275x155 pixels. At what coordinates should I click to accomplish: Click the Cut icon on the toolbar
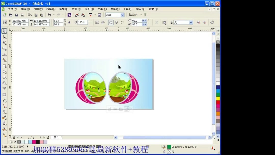(30, 15)
